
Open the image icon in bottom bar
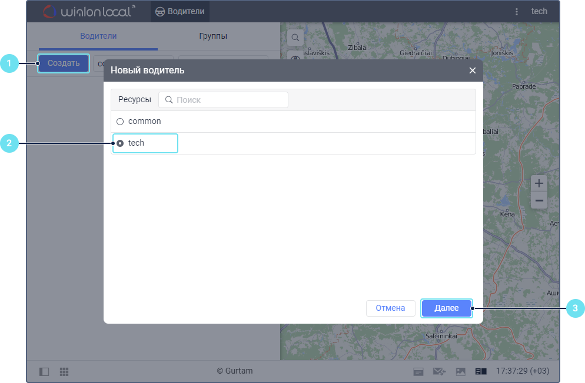461,371
